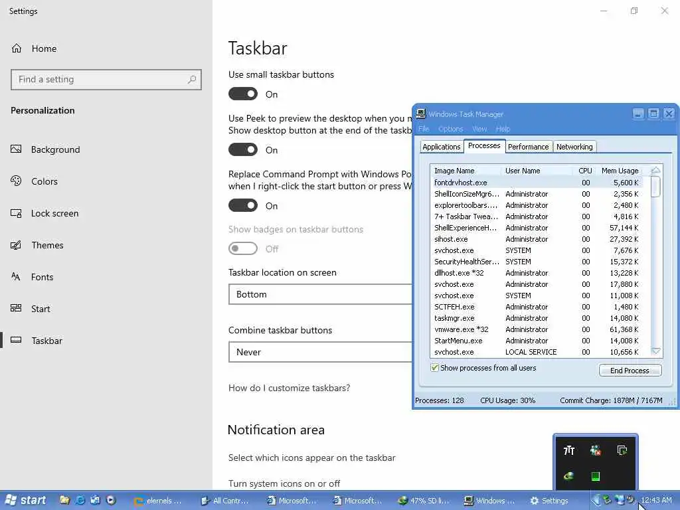Uncheck Show processes from all users
The height and width of the screenshot is (510, 680).
434,368
